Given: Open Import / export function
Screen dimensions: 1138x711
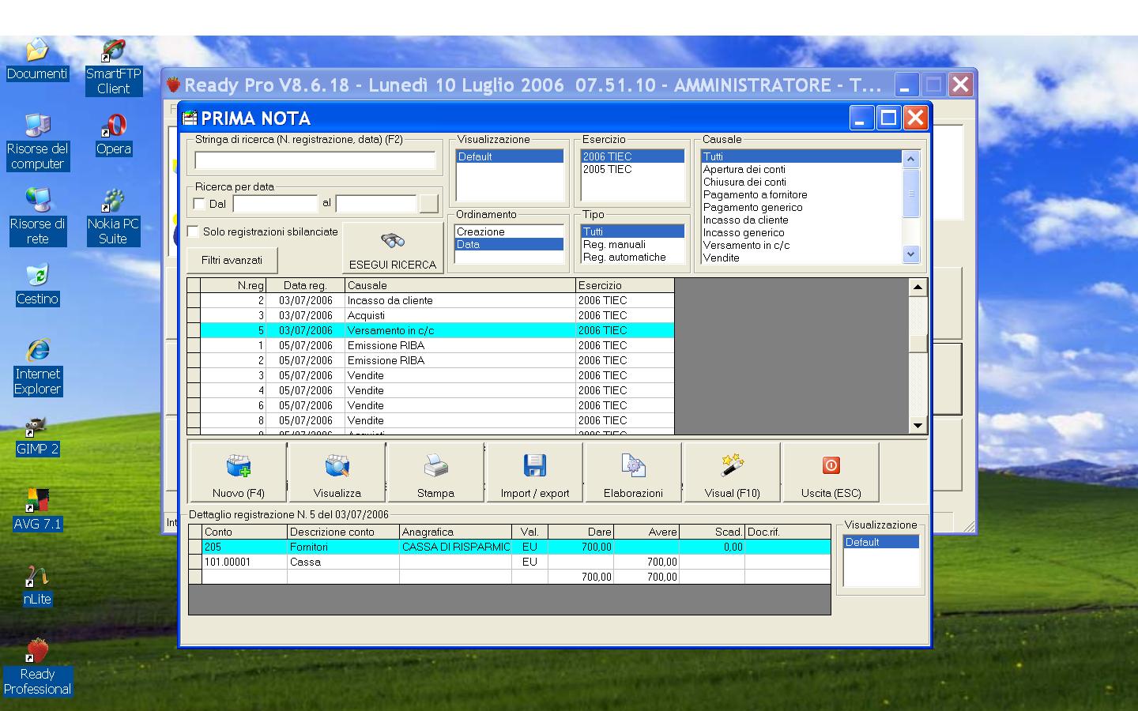Looking at the screenshot, I should tap(535, 472).
